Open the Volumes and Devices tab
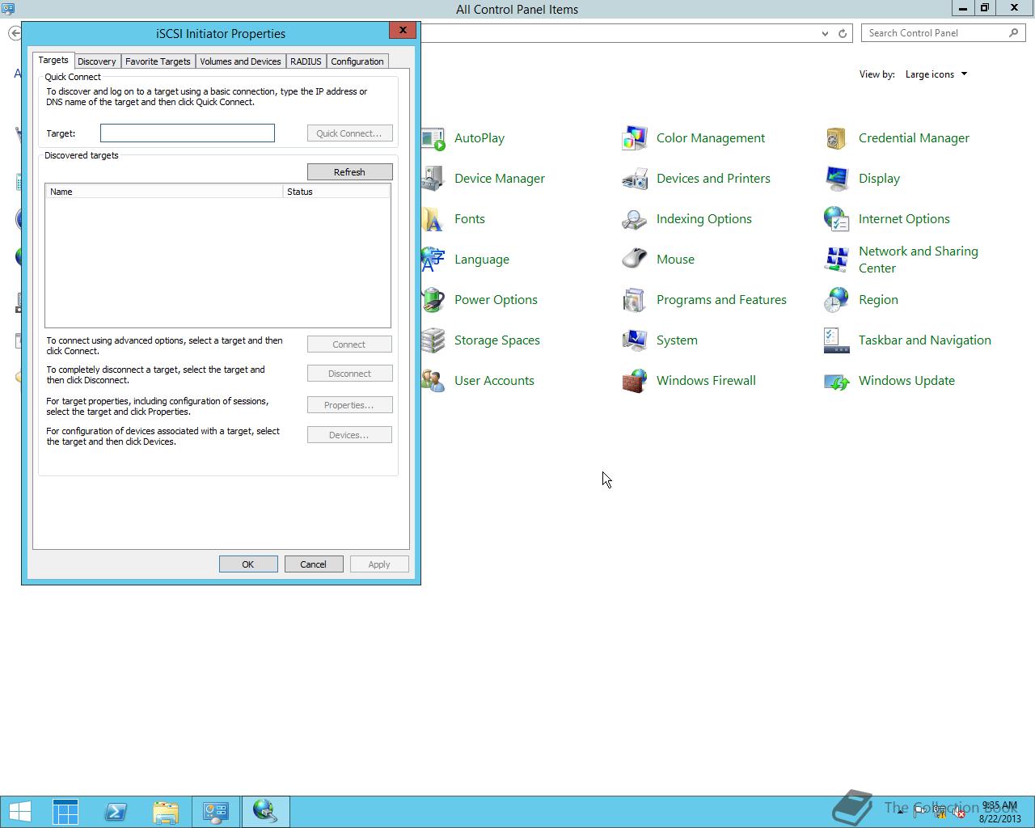Viewport: 1035px width, 828px height. tap(240, 61)
